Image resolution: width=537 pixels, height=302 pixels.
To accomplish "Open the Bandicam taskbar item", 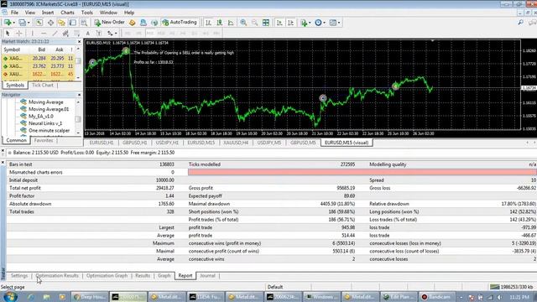I will pyautogui.click(x=438, y=297).
